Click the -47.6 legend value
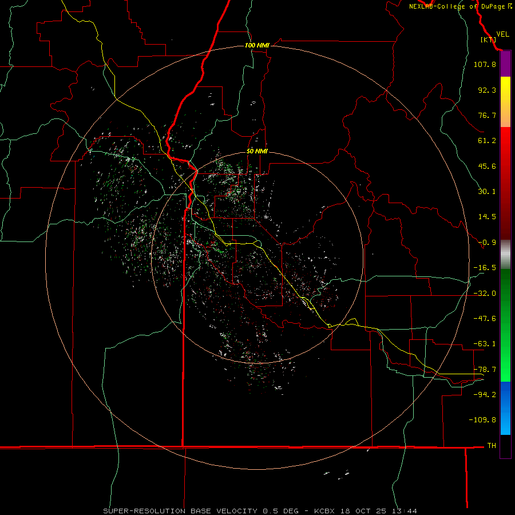The image size is (515, 515). click(485, 319)
